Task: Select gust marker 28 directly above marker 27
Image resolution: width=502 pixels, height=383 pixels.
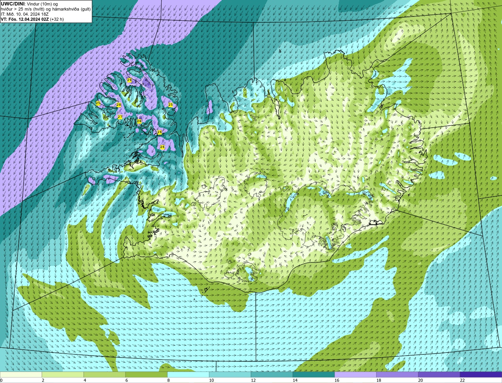Action: pos(118,105)
